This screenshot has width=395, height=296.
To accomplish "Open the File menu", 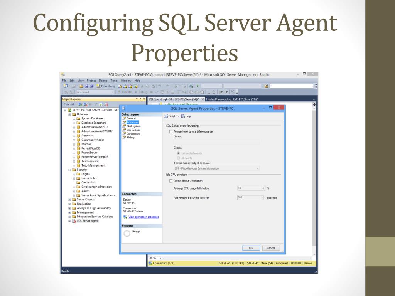I will [x=64, y=81].
